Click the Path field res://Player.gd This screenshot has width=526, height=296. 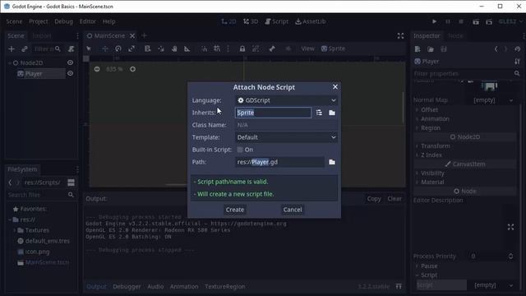coord(279,162)
